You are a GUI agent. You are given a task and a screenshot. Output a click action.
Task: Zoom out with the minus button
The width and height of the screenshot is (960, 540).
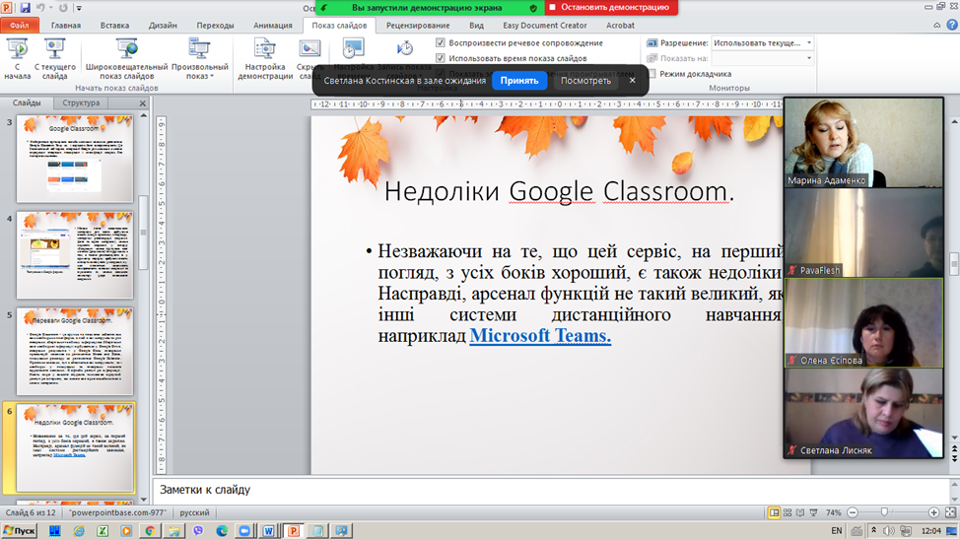pyautogui.click(x=853, y=512)
